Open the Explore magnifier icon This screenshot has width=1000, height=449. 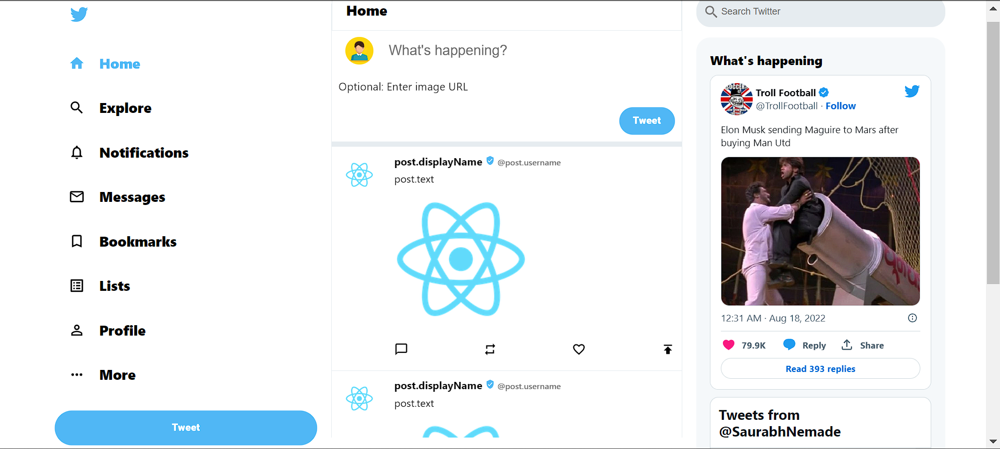(x=77, y=108)
